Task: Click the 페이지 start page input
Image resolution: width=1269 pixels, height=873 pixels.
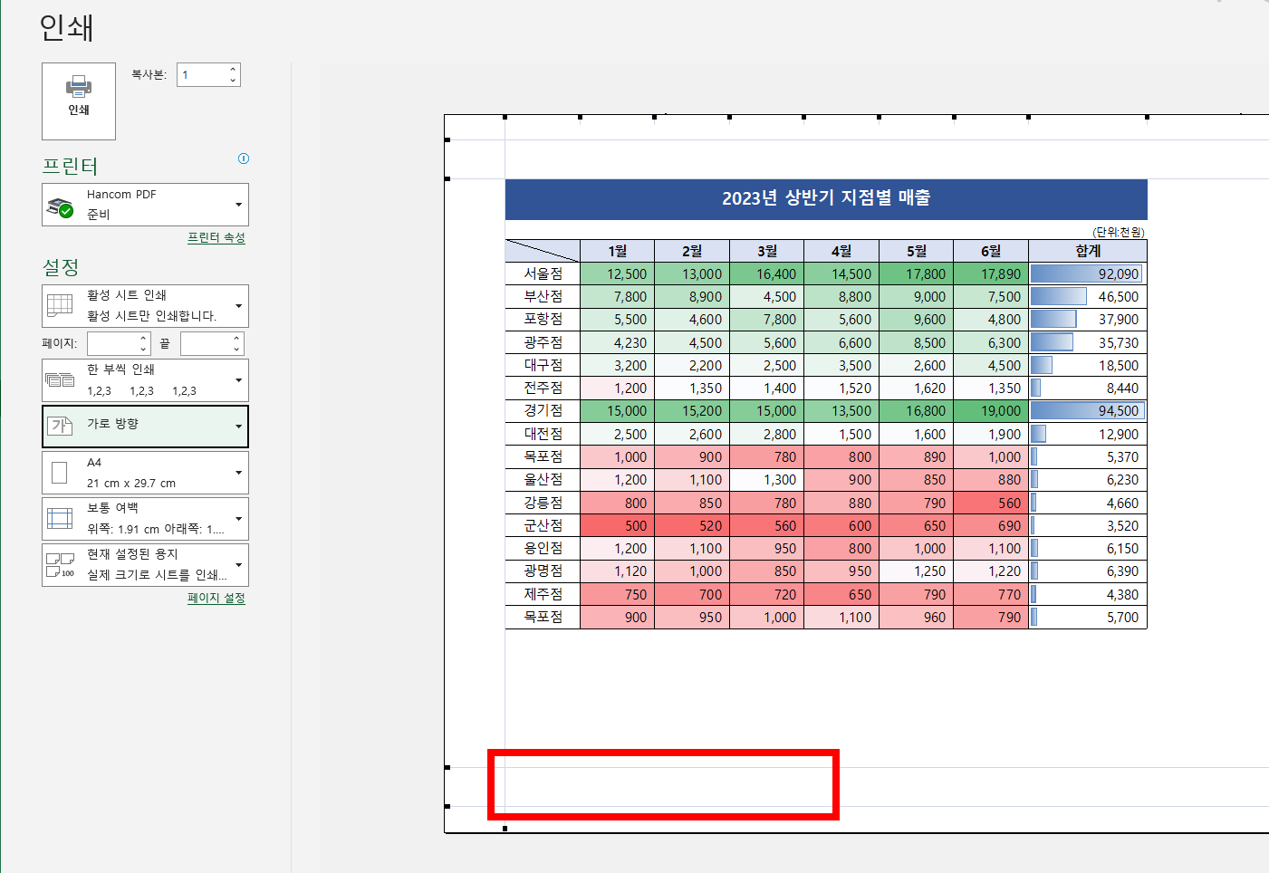Action: coord(112,343)
